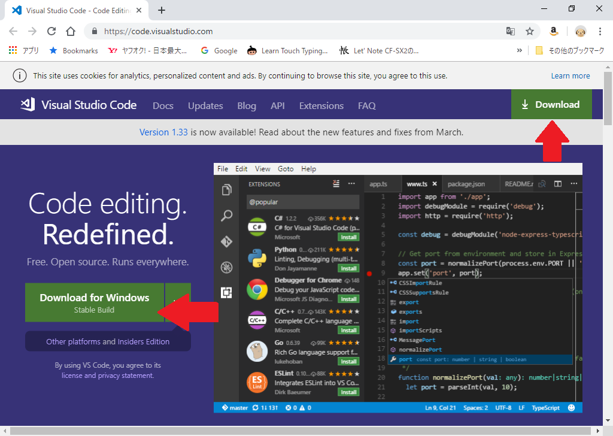
Task: Open the FAQ navigation item
Action: coord(367,105)
